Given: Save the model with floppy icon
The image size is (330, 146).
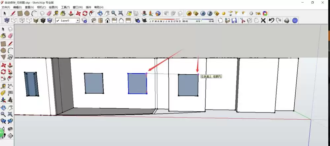Looking at the screenshot, I should (234, 20).
